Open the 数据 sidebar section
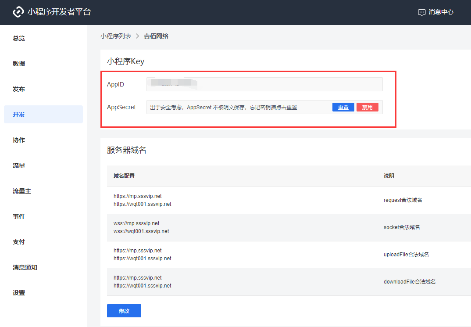The height and width of the screenshot is (327, 471). (x=19, y=64)
